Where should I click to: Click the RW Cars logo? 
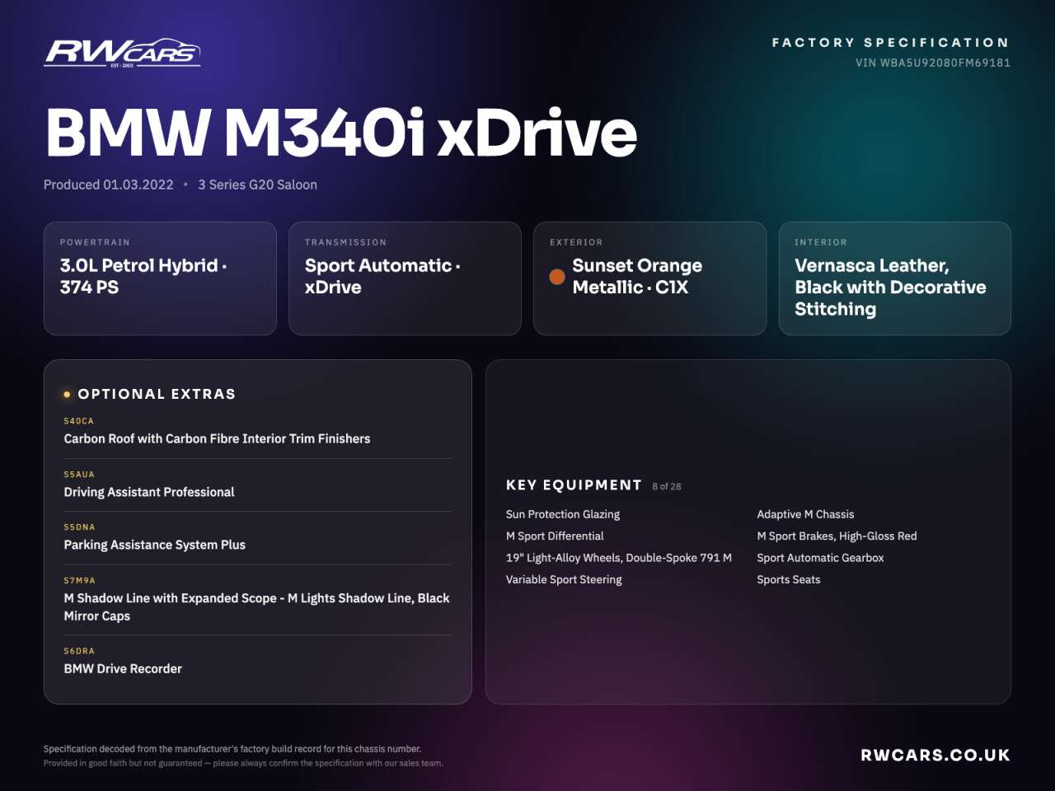[122, 53]
